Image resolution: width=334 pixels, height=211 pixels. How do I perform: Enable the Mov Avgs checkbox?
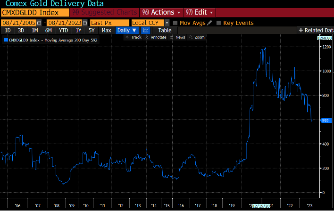[175, 23]
